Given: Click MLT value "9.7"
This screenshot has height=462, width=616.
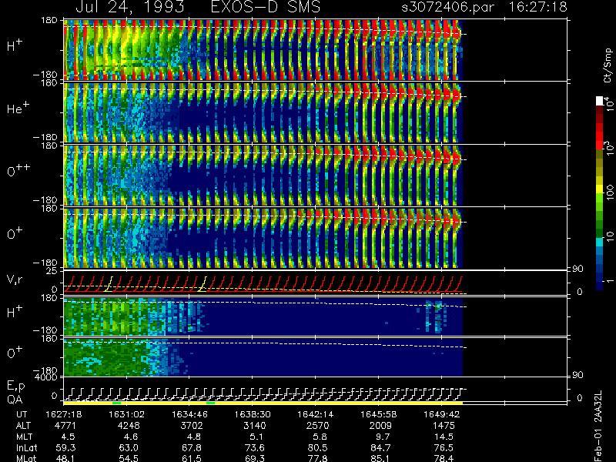Looking at the screenshot, I should 383,437.
